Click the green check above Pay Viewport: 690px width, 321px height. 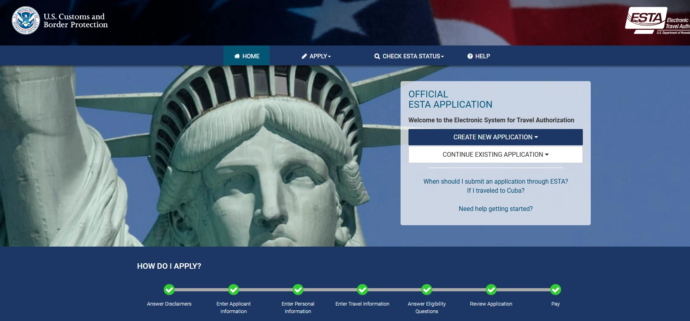click(x=556, y=290)
